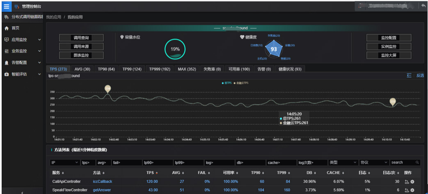Open the IP filter dropdown
This screenshot has width=428, height=194.
65,162
